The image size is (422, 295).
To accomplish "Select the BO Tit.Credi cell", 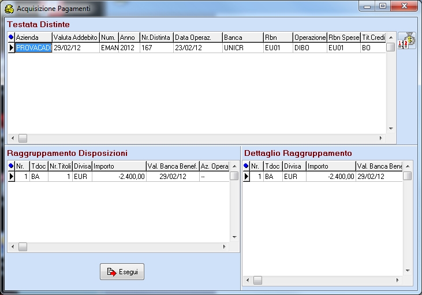I will (374, 48).
